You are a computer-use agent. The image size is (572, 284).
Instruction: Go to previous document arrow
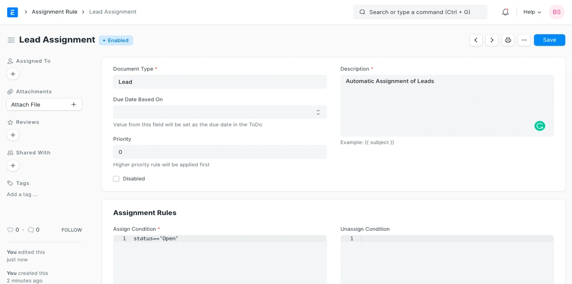[x=476, y=40]
